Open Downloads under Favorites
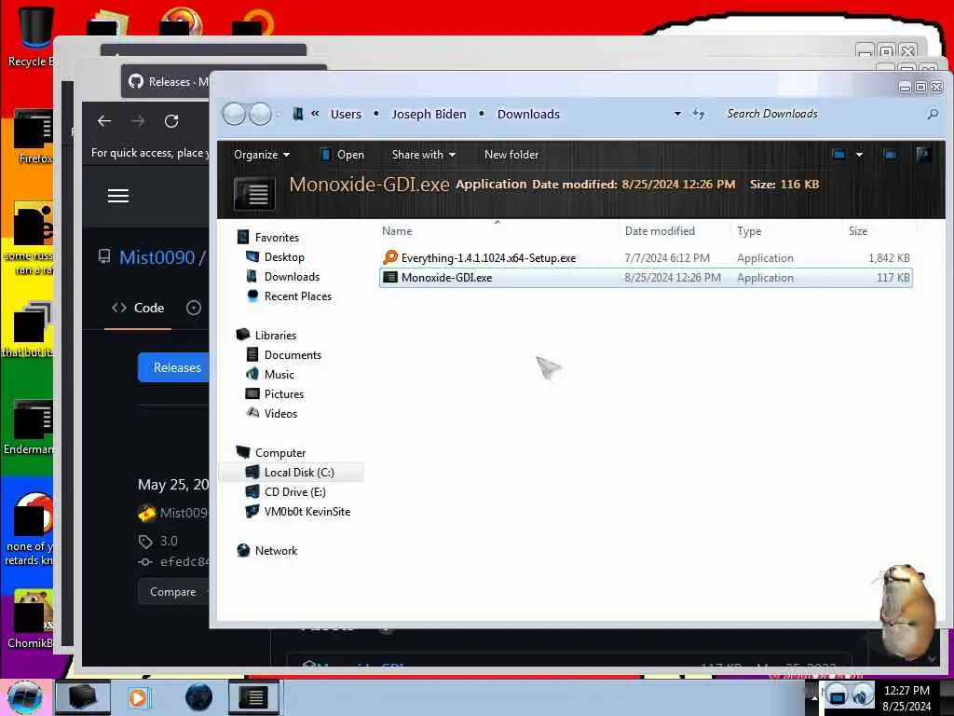Viewport: 954px width, 716px height. (x=292, y=276)
